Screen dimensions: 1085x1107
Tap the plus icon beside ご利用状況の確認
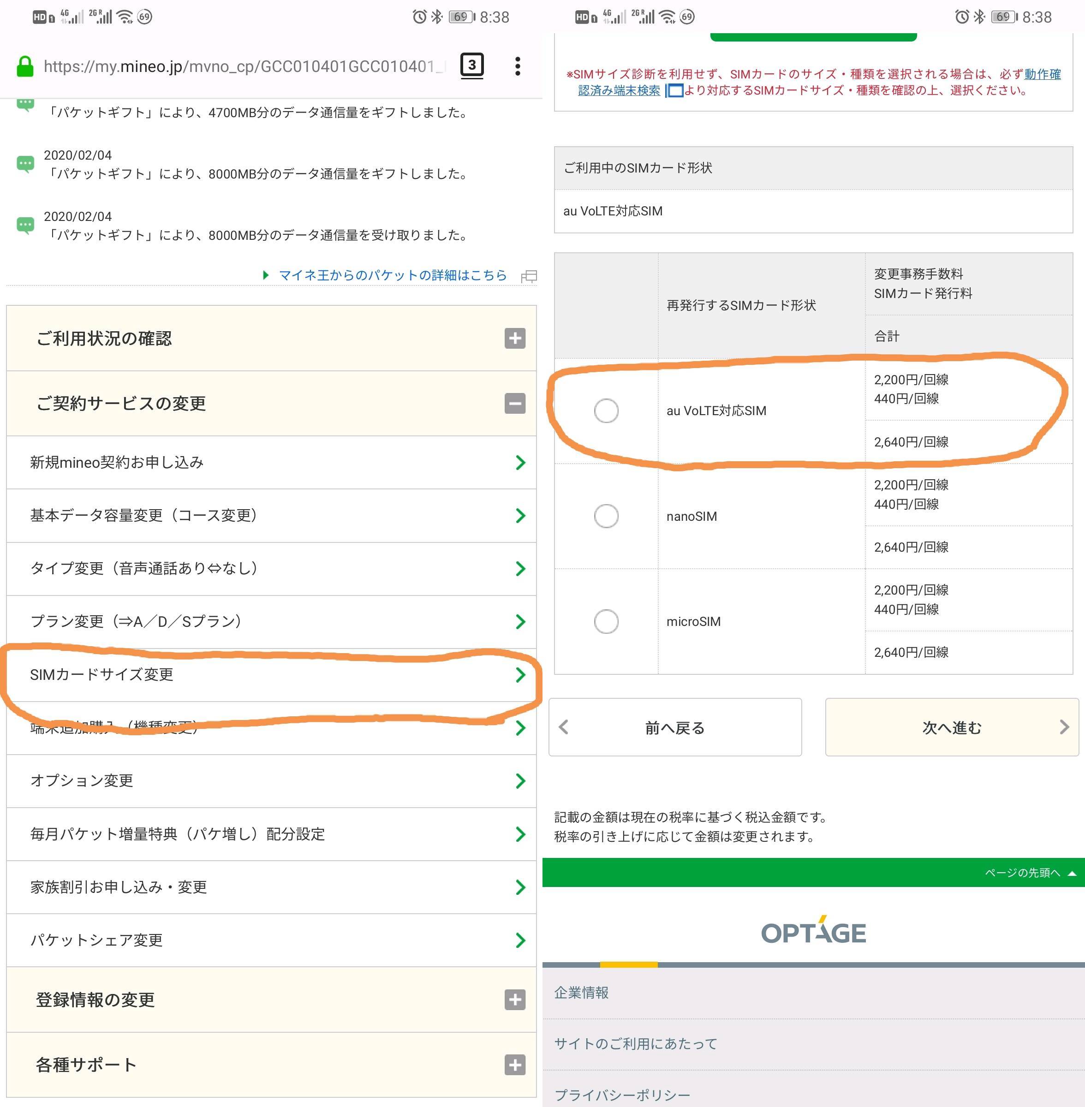514,339
